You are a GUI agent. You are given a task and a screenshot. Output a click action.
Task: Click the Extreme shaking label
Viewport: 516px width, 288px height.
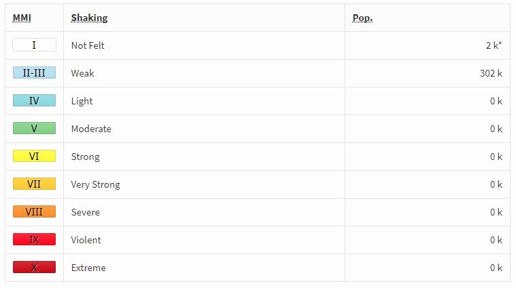pos(88,268)
